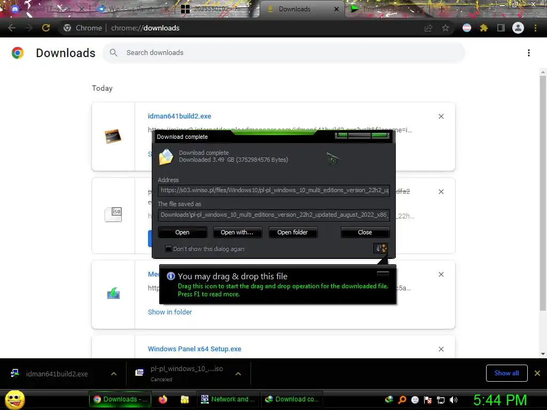
Task: Remove Windows Panel x64 Setup.exe from list
Action: (x=441, y=349)
